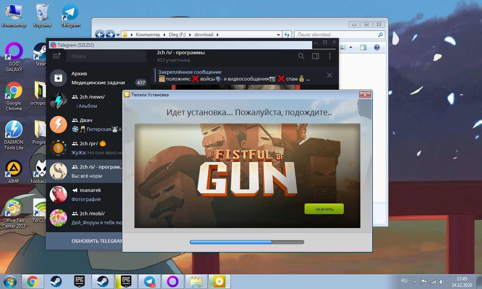Open GOG GALAXY desktop shortcut
The width and height of the screenshot is (482, 289).
coord(14,57)
